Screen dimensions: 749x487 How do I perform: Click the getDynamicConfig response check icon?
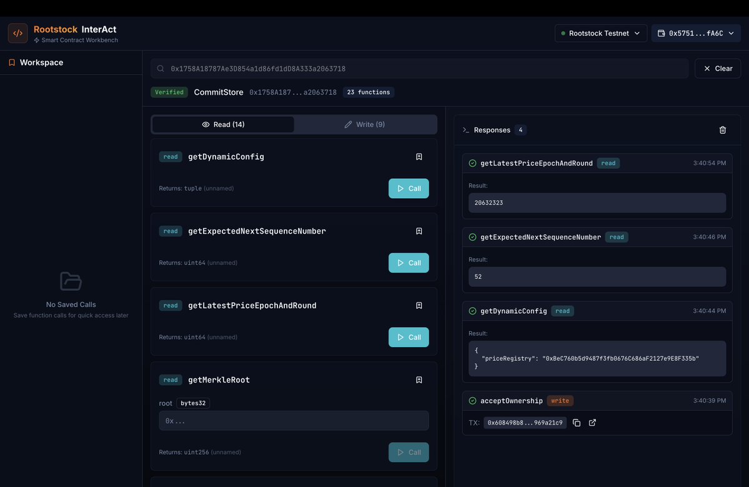coord(472,311)
